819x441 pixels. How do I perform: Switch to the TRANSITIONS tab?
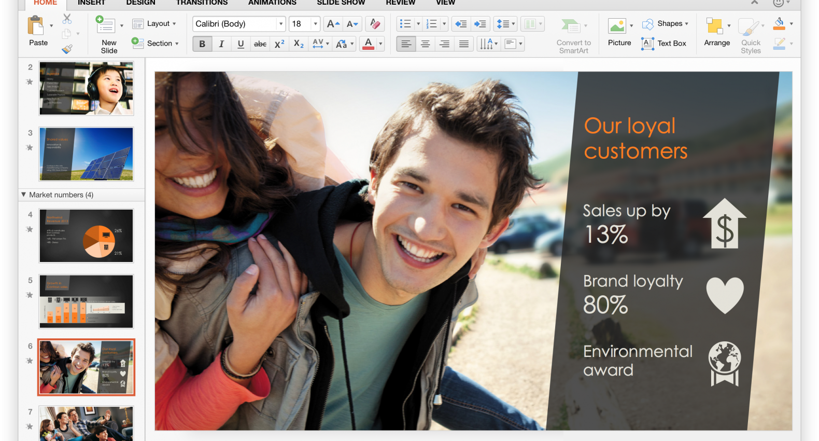[202, 3]
